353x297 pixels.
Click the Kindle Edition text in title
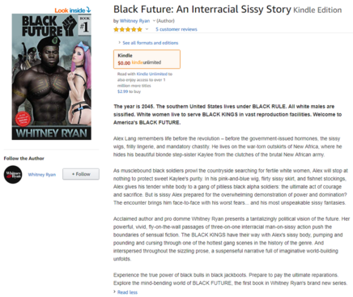coord(317,11)
